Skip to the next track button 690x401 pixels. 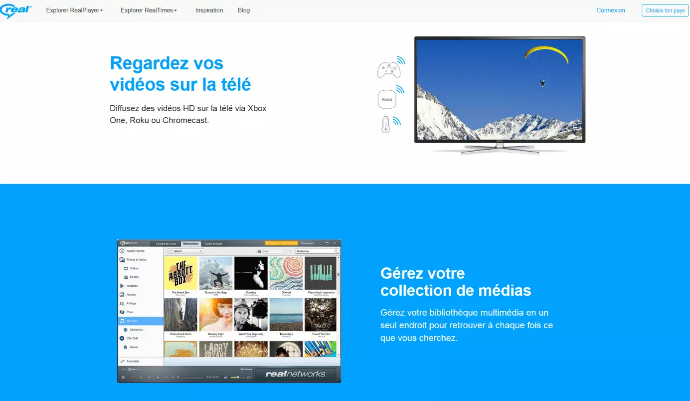pyautogui.click(x=158, y=378)
